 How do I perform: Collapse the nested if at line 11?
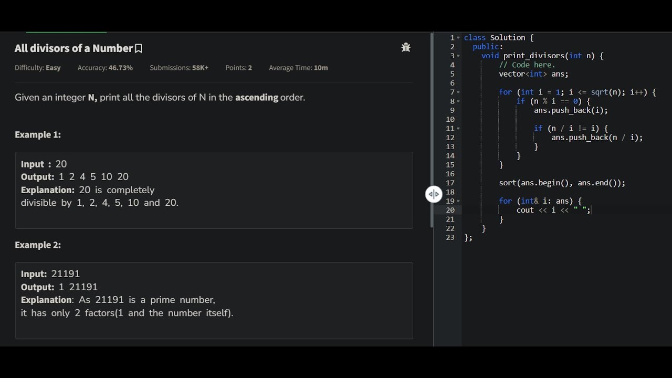pyautogui.click(x=458, y=129)
